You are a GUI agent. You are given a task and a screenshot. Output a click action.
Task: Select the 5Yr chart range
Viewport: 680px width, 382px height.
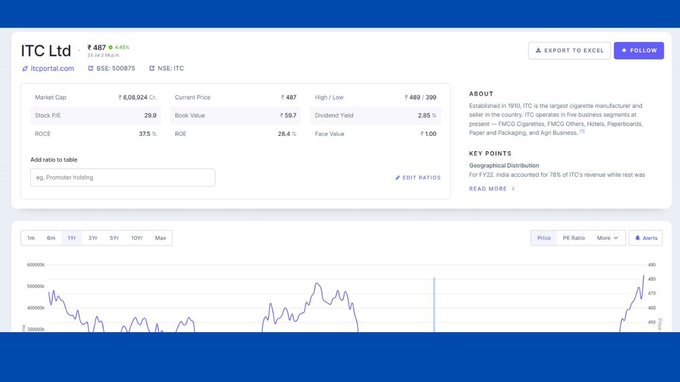114,238
